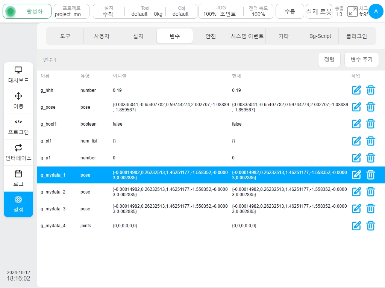Edit the g_mydata_1 variable
Viewport: 385px width, 288px height.
coord(356,175)
